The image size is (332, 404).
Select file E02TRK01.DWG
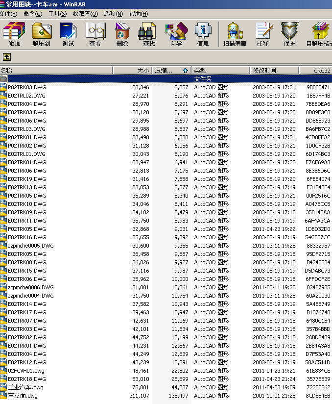coord(27,346)
